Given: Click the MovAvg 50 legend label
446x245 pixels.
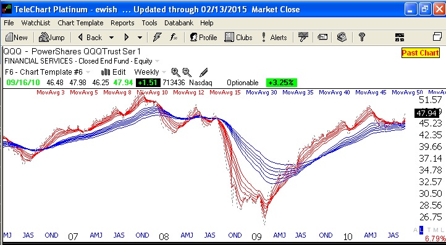Looking at the screenshot, I should [x=407, y=93].
